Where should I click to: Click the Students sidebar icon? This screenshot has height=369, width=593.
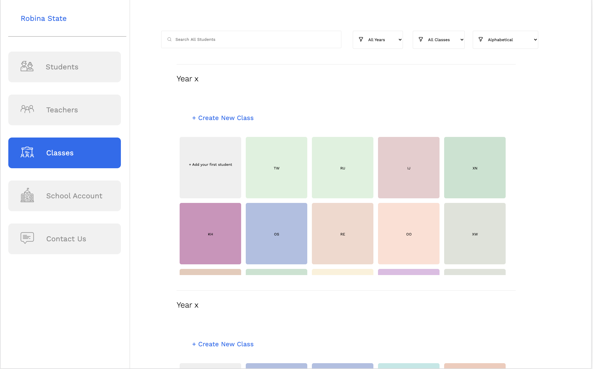[x=27, y=66]
